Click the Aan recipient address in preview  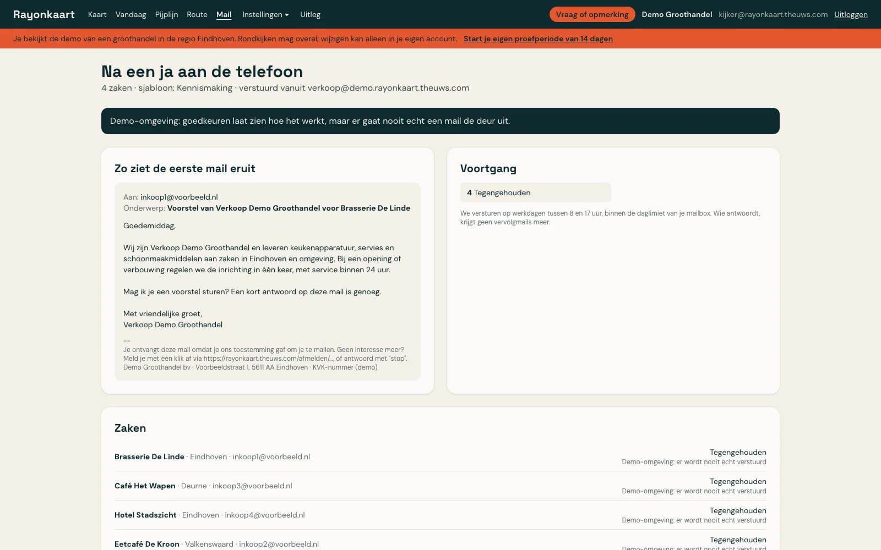(x=179, y=197)
